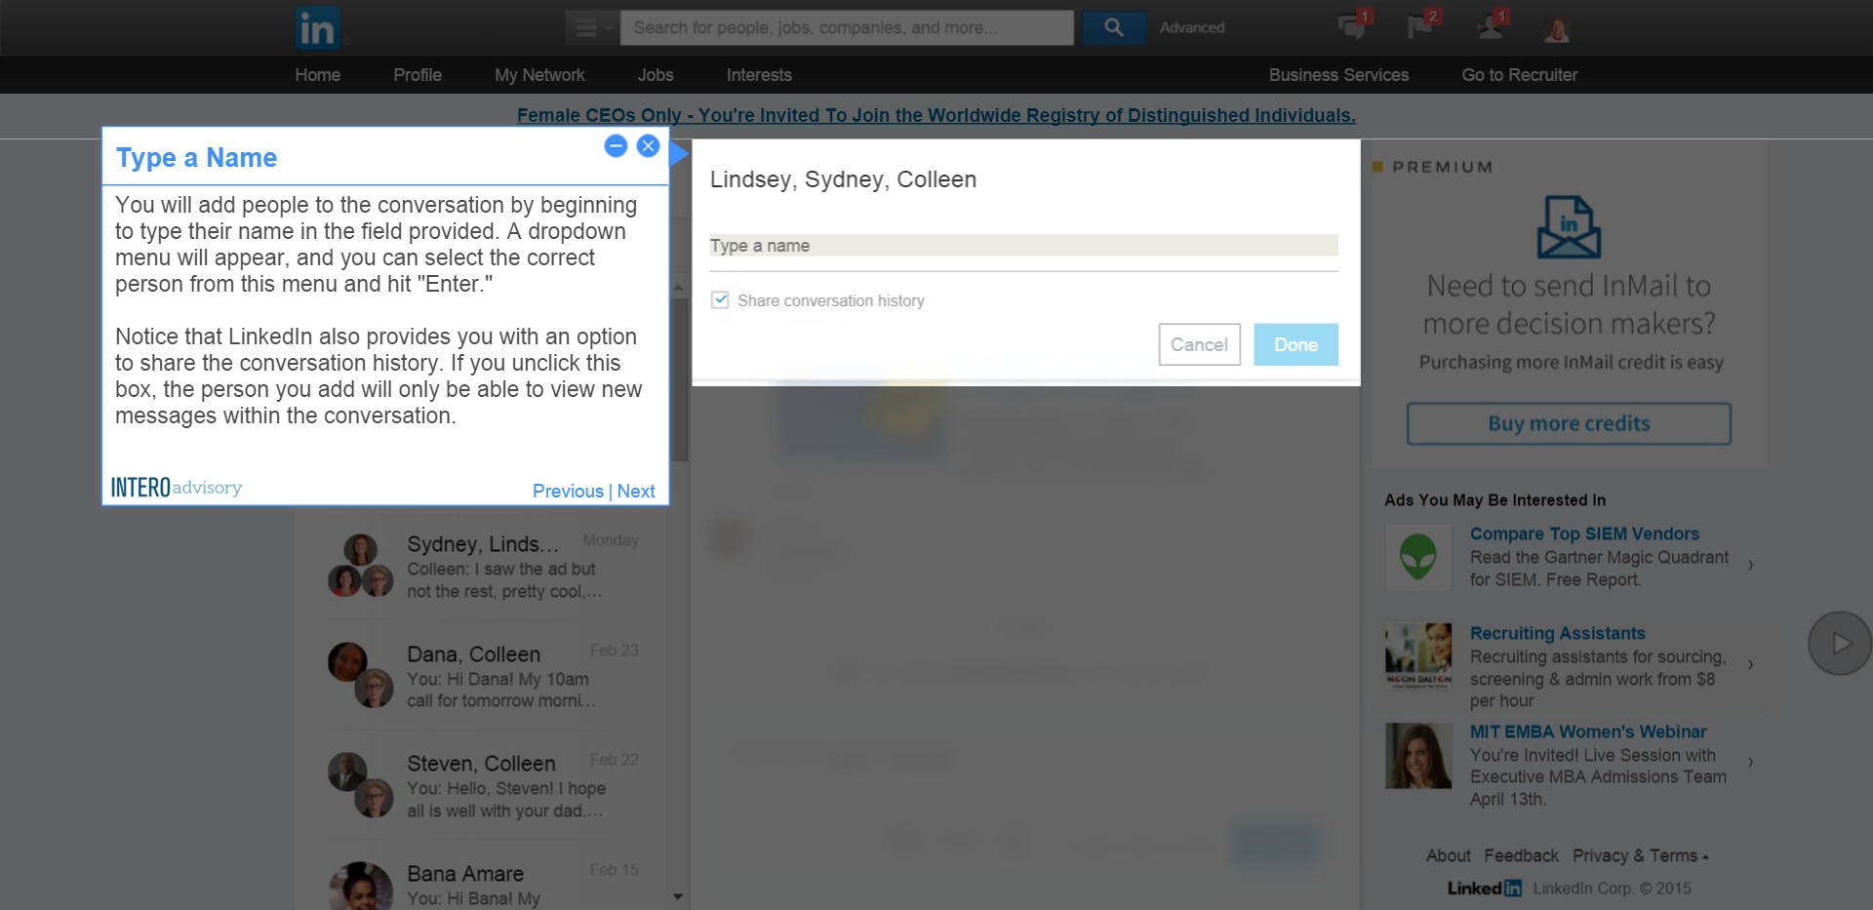Minimize the Type a Name tutorial box

point(616,146)
